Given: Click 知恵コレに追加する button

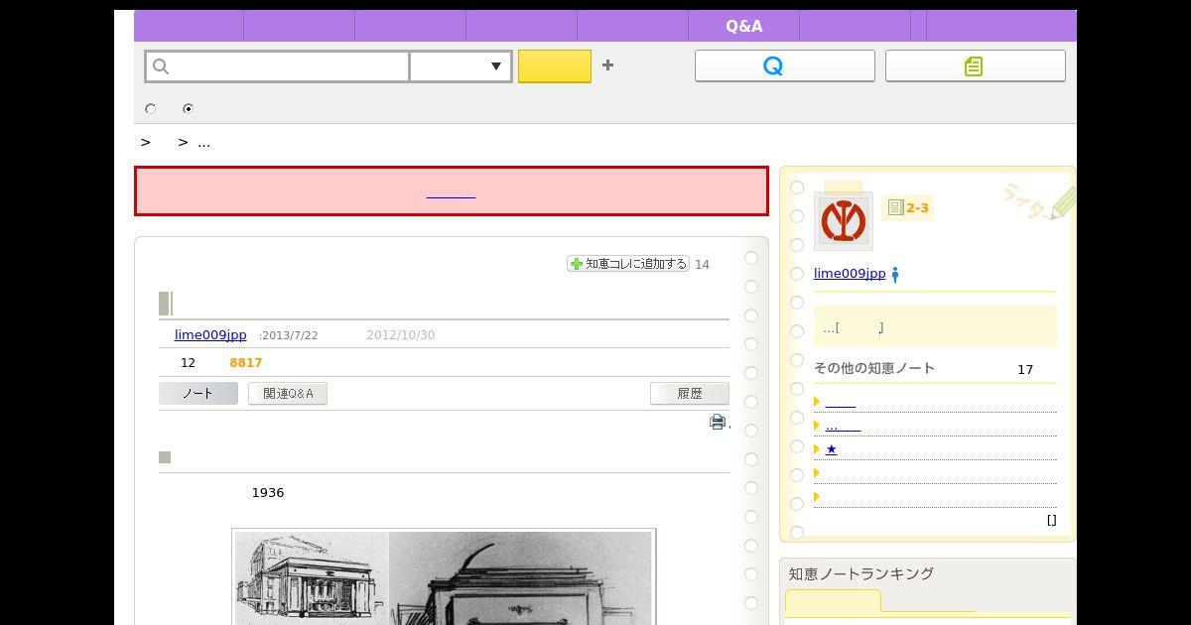Looking at the screenshot, I should (x=628, y=264).
